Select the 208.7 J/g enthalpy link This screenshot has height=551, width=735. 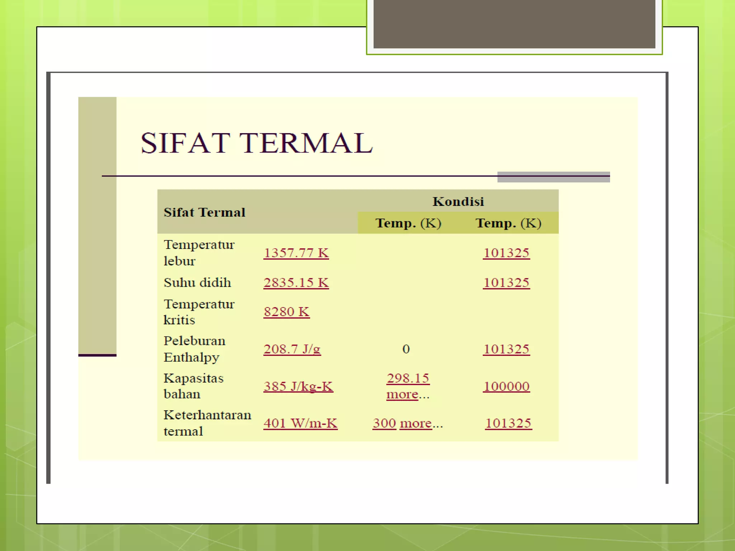pyautogui.click(x=292, y=349)
